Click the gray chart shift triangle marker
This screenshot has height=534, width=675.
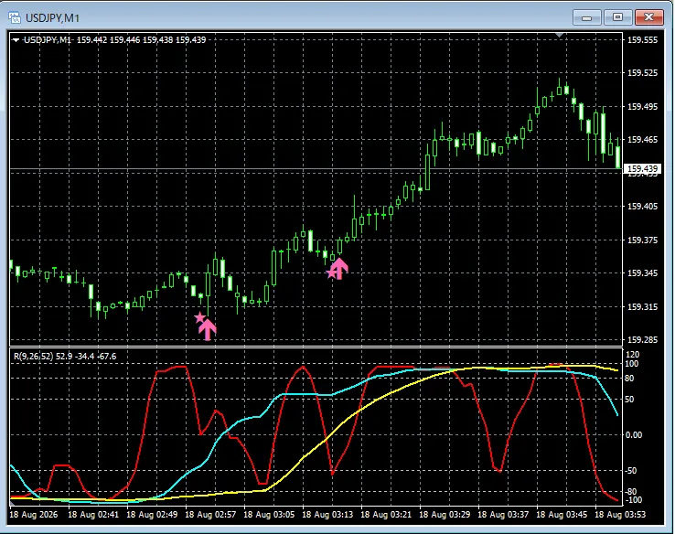(x=559, y=35)
